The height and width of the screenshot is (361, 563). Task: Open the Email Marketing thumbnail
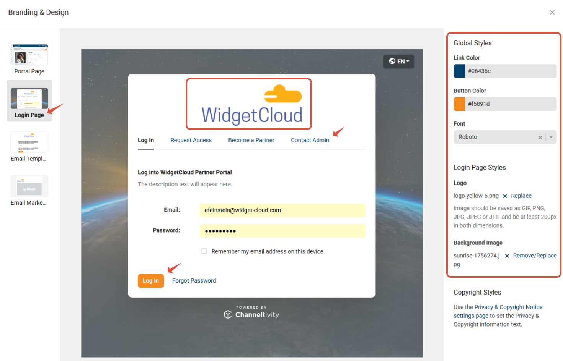(29, 191)
